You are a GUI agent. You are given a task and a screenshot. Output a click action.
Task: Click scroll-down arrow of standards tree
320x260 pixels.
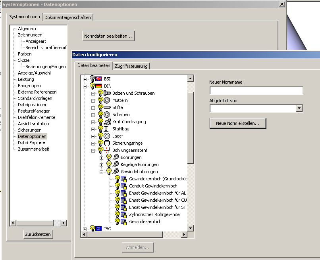pos(190,228)
